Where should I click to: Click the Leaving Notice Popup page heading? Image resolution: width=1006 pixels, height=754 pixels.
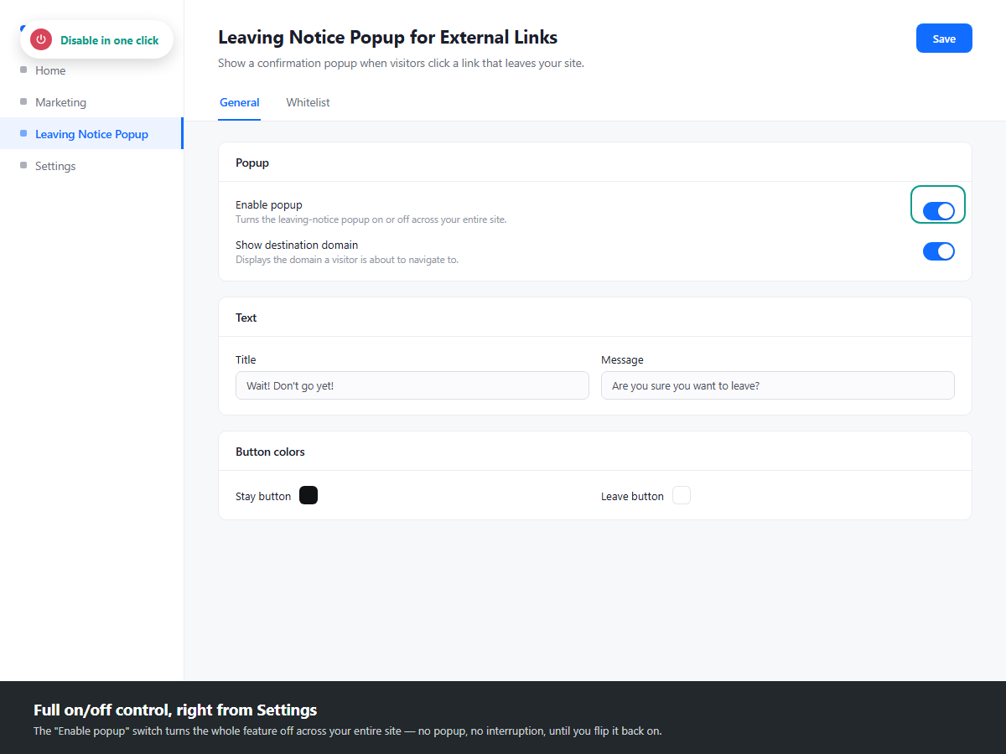click(x=387, y=37)
